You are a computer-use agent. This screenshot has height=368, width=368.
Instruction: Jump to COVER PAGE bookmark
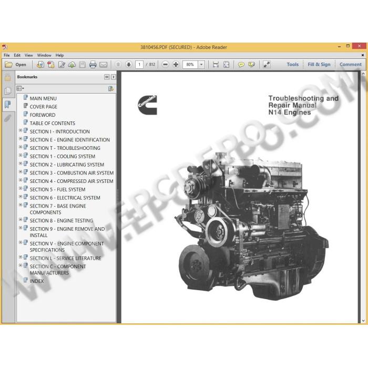[x=44, y=107]
